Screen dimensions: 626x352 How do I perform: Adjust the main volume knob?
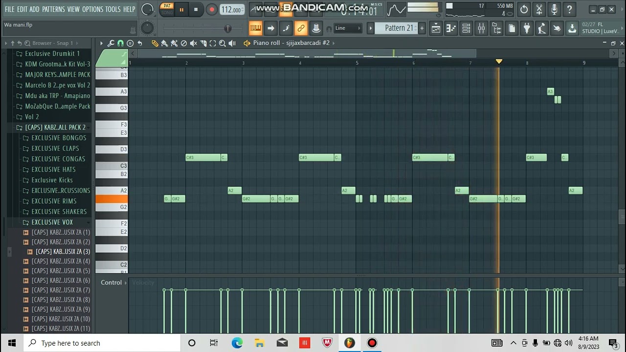[x=147, y=9]
